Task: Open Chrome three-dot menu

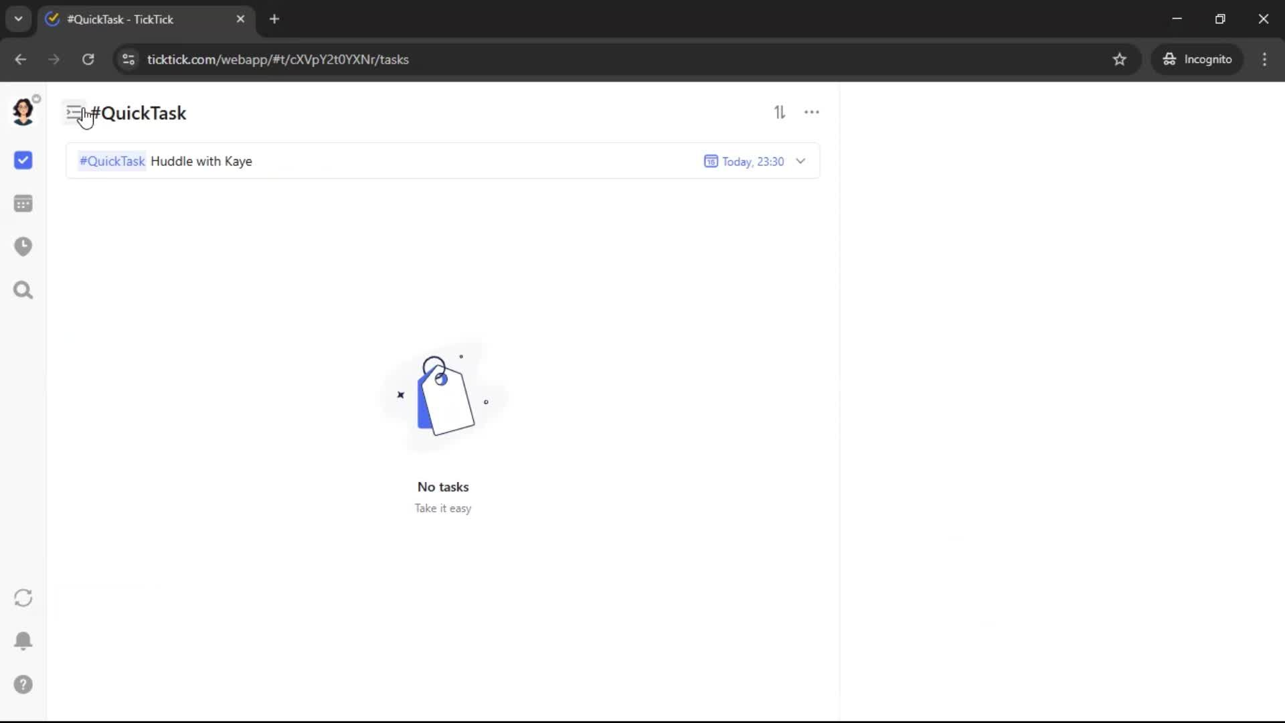Action: 1264,60
